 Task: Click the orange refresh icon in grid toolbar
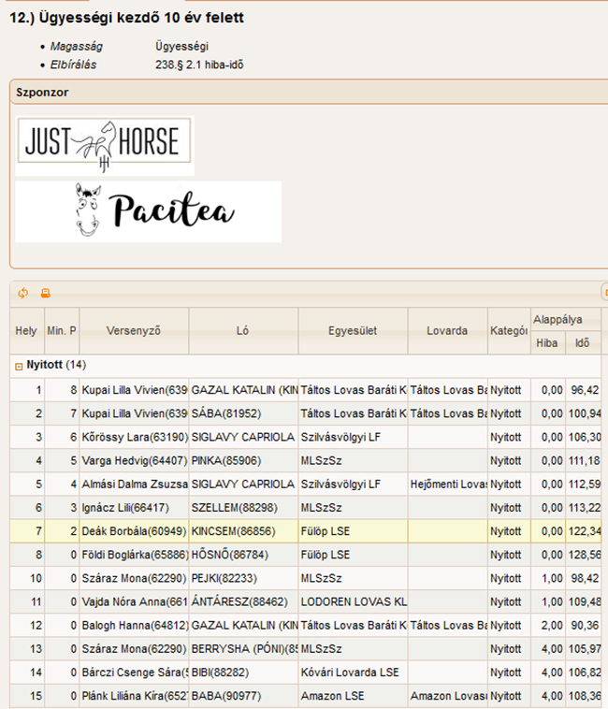click(x=23, y=293)
